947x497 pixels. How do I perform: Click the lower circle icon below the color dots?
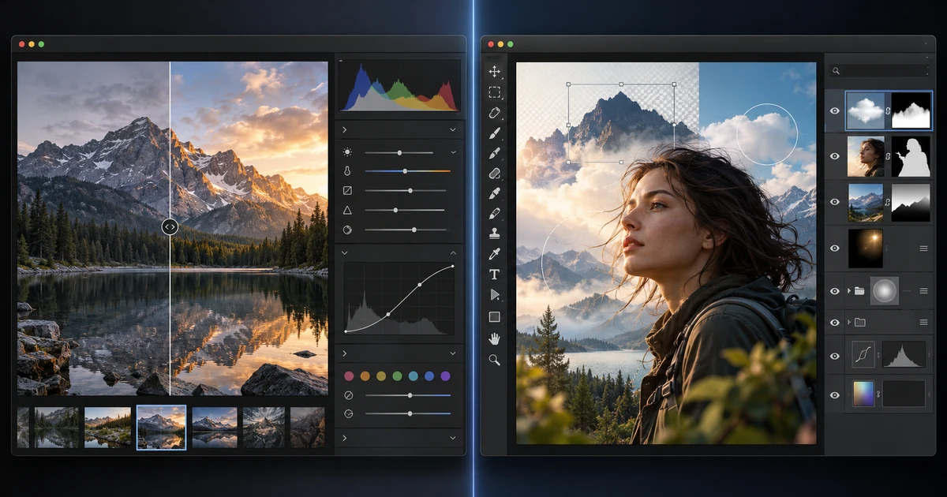click(x=348, y=413)
